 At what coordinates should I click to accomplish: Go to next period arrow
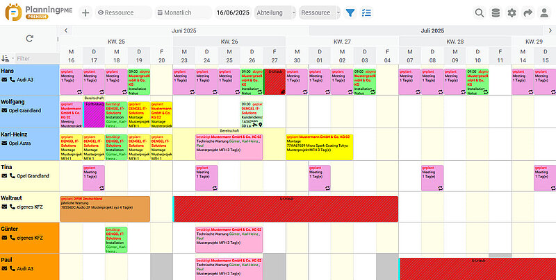[x=550, y=30]
